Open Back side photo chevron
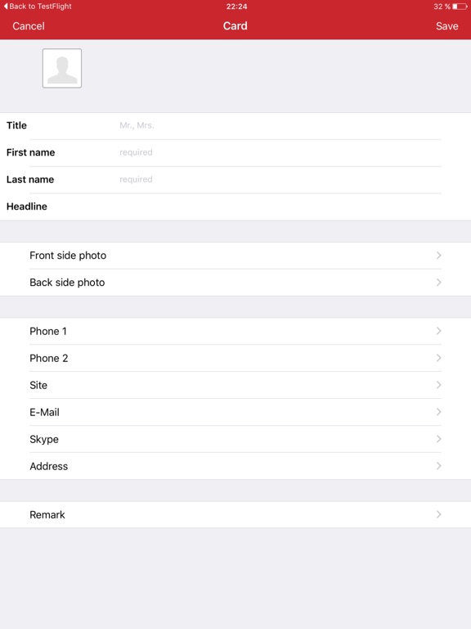The image size is (471, 629). pyautogui.click(x=439, y=283)
